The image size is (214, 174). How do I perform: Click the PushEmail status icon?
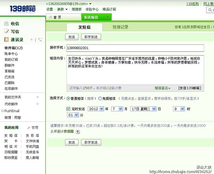tap(2, 111)
